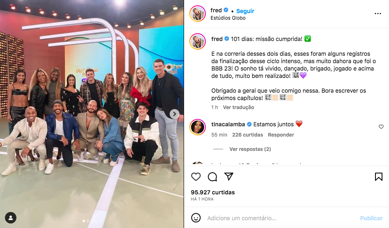The image size is (389, 228).
Task: Select first carousel dot indicator
Action: (84, 221)
